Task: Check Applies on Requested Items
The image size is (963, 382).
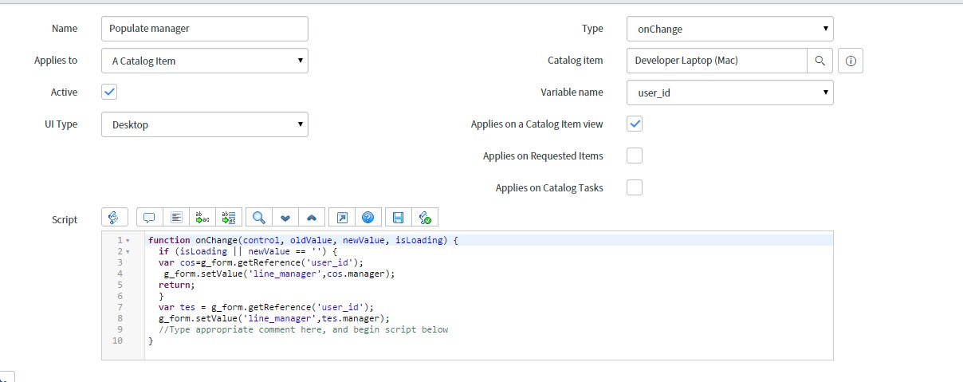Action: [x=635, y=156]
